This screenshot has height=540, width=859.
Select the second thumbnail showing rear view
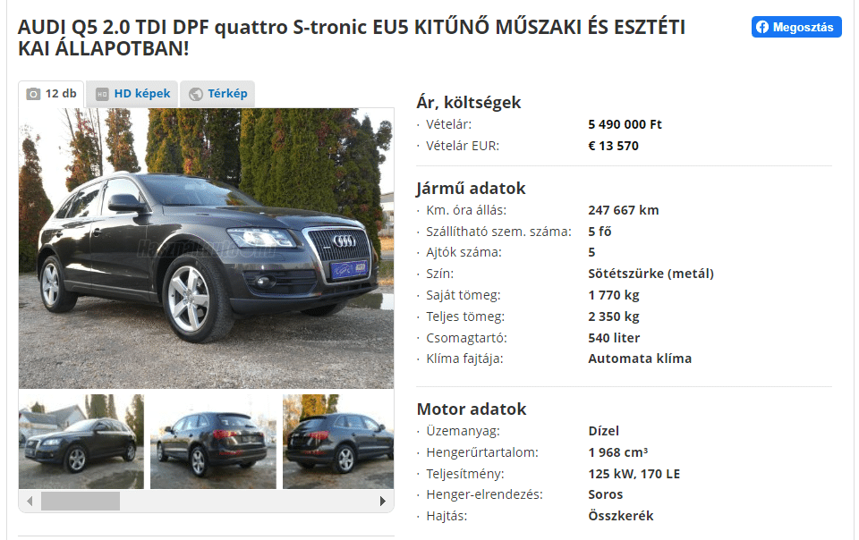click(213, 442)
